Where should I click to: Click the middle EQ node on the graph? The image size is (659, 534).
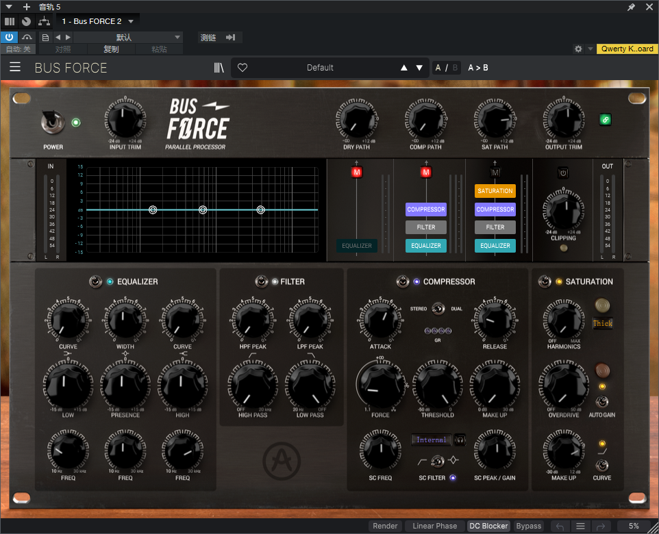click(203, 209)
